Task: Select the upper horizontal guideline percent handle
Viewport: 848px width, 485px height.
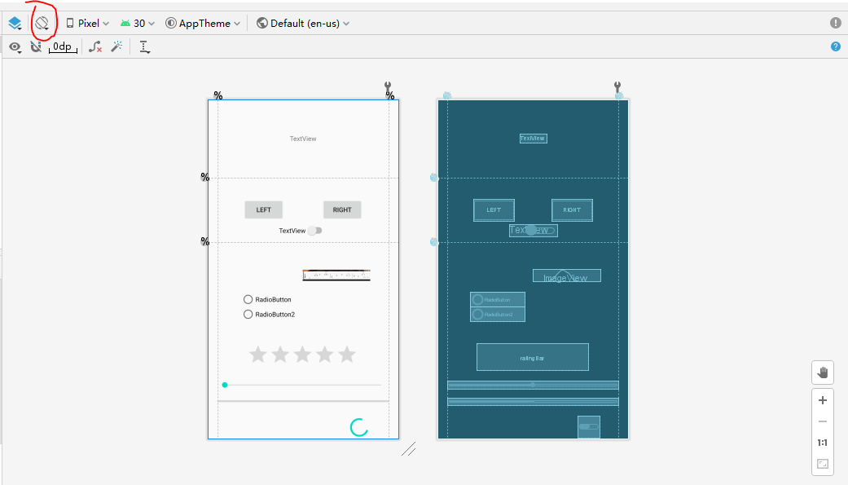Action: coord(205,177)
